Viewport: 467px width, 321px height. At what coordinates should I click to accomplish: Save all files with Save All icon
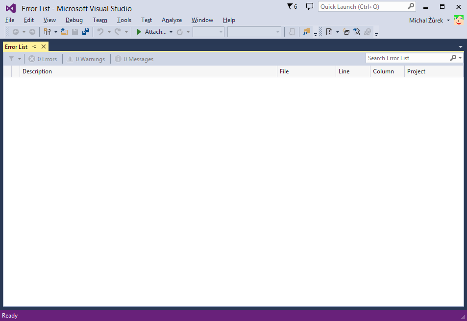(x=86, y=31)
